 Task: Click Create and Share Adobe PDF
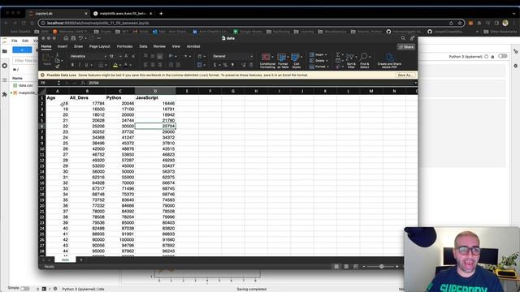pyautogui.click(x=389, y=61)
